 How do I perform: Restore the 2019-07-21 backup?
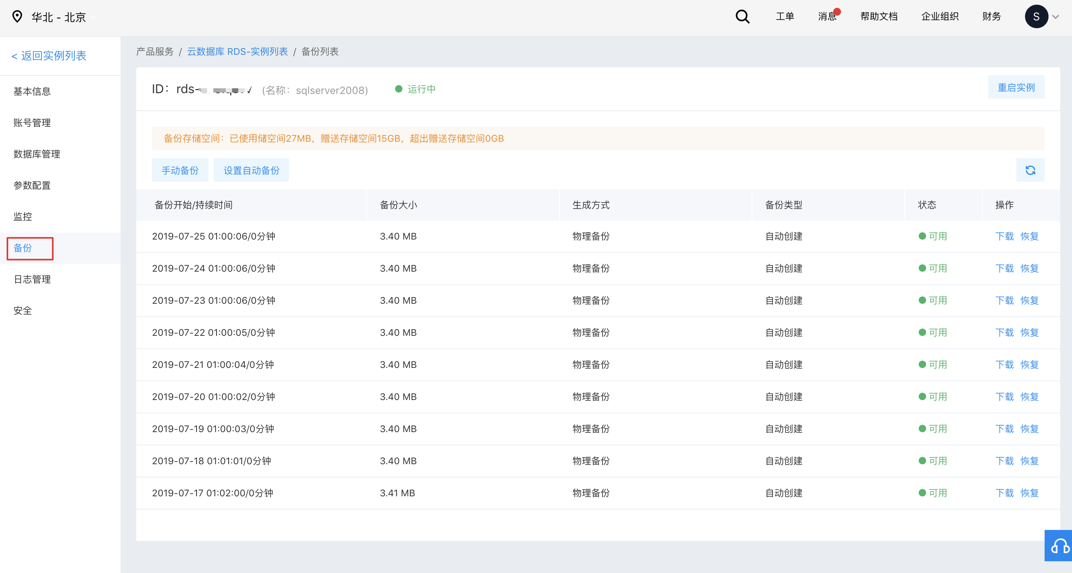pyautogui.click(x=1030, y=364)
